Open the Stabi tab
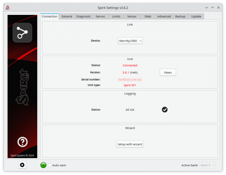226x175 pixels. click(x=148, y=16)
